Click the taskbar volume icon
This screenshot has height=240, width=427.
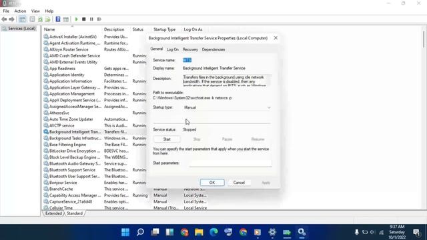(x=372, y=232)
